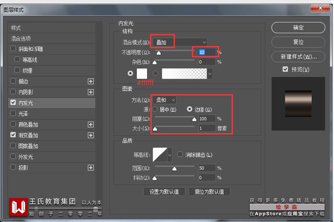
Task: Enable the 颜色叠加 checkbox
Action: coord(13,124)
